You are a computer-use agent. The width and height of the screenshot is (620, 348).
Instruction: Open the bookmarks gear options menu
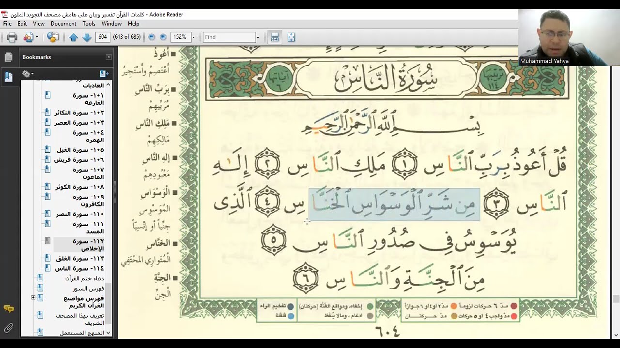pos(27,74)
